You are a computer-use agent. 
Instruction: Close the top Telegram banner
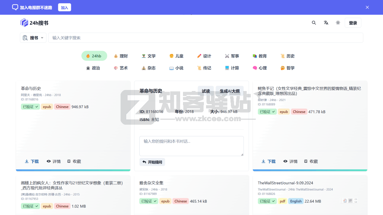[367, 7]
